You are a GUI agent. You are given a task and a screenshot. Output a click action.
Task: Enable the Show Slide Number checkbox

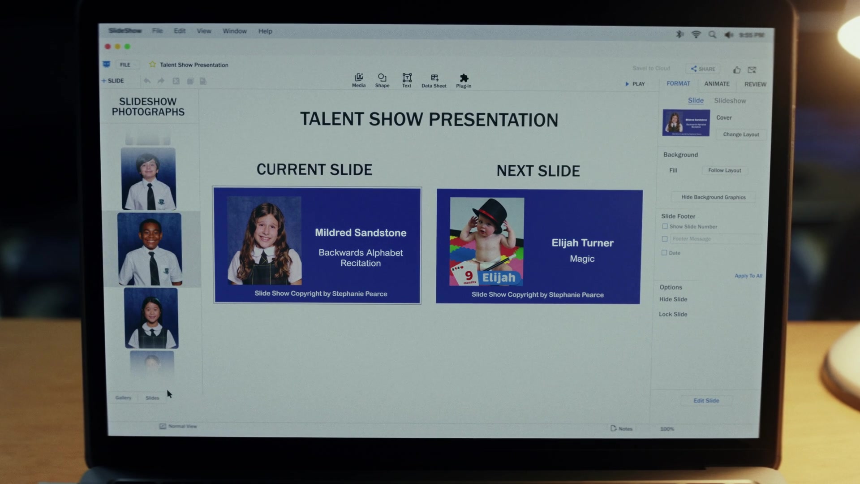665,226
